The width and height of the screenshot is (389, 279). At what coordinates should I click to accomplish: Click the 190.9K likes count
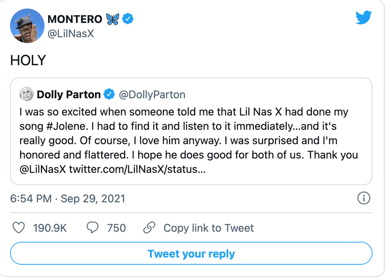pyautogui.click(x=50, y=228)
